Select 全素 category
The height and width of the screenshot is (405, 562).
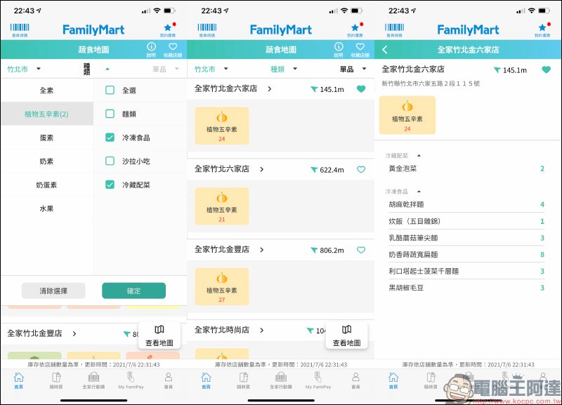(47, 91)
